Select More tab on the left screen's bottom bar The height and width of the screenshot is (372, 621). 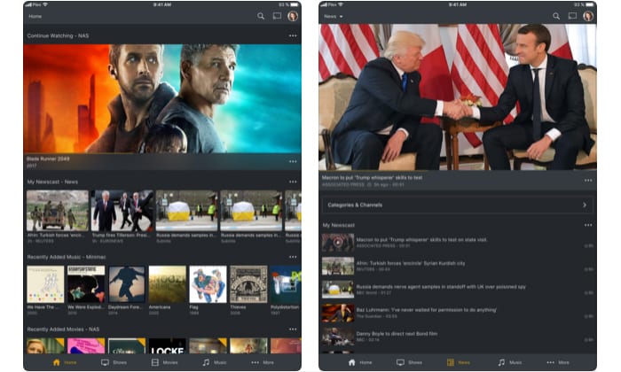[263, 362]
